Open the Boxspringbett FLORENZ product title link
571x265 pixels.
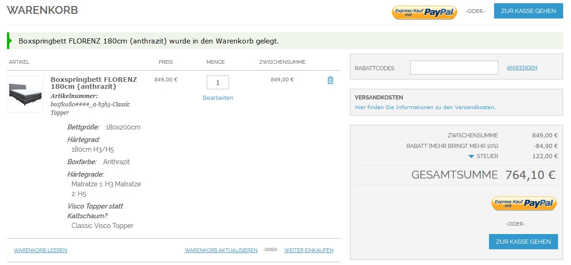coord(94,83)
